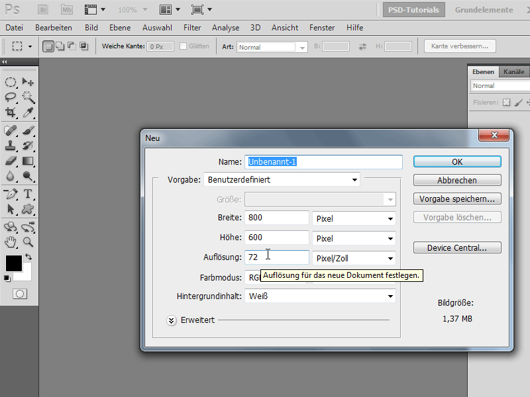Select the Zoom magnifier tool

click(28, 242)
